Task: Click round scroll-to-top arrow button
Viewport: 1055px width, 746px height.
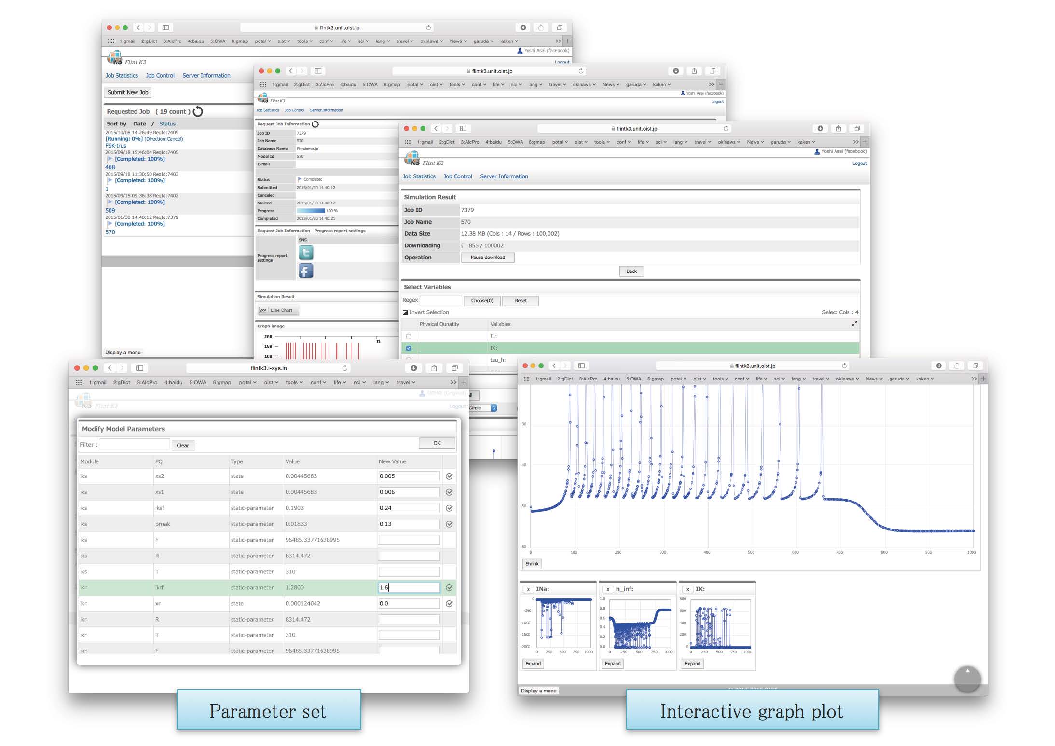Action: tap(967, 678)
